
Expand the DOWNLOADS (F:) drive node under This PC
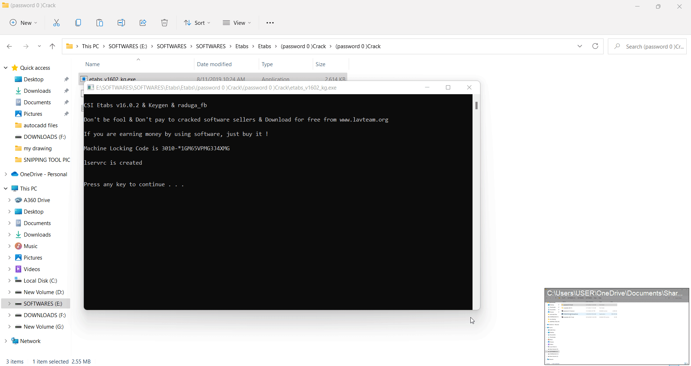(x=9, y=315)
